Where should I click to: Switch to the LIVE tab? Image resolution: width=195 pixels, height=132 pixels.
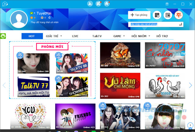click(x=75, y=36)
